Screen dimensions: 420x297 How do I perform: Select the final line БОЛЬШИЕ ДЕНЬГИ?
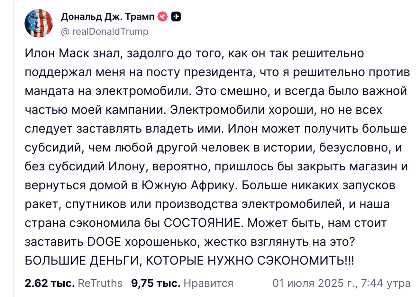[189, 260]
